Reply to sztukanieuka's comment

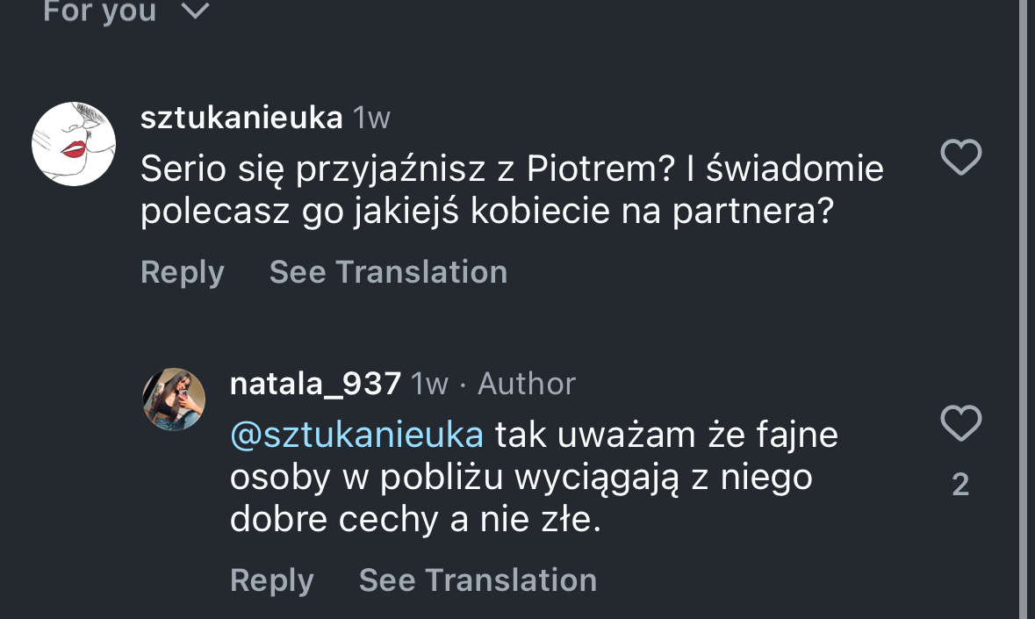point(182,272)
